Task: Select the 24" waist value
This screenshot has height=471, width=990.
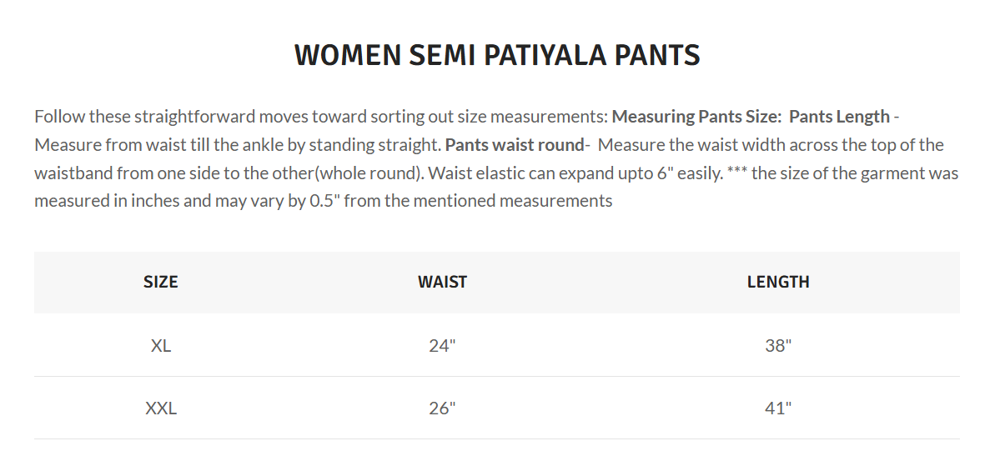Action: (x=442, y=345)
